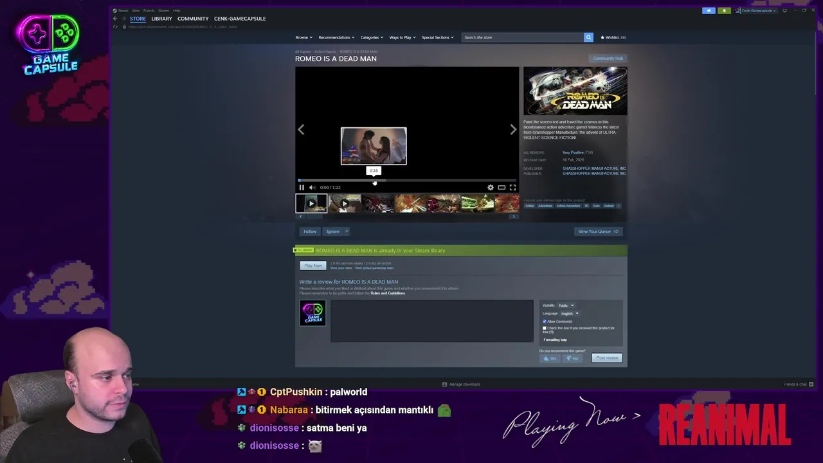This screenshot has height=463, width=823.
Task: Open the Help menu
Action: (176, 10)
